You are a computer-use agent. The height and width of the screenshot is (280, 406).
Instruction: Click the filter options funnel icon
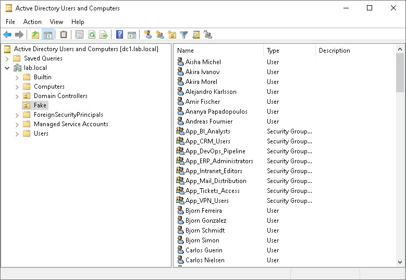tap(183, 34)
